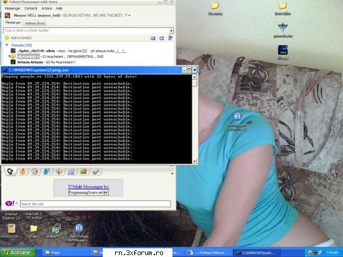Open the top-right yellow folder on desktop

coord(283,9)
